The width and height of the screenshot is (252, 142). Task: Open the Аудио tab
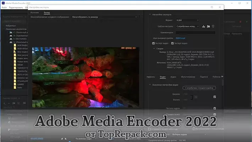pos(173,77)
